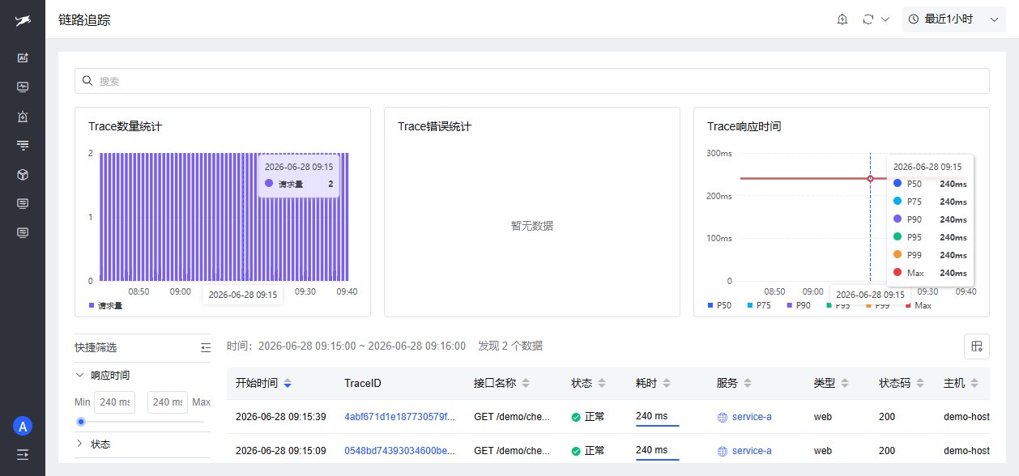1019x476 pixels.
Task: Click the bird logo in the sidebar
Action: coord(23,22)
